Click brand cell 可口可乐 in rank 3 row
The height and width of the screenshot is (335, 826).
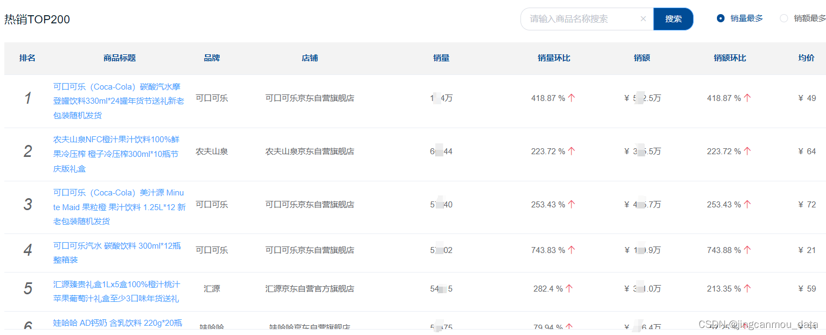tap(212, 205)
